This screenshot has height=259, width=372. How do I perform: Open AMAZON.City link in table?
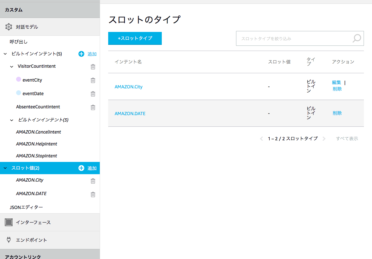tap(129, 87)
